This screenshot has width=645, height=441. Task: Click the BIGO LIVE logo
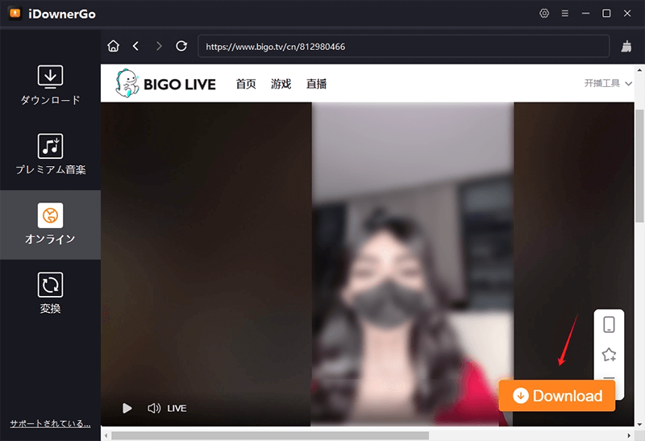tap(165, 84)
